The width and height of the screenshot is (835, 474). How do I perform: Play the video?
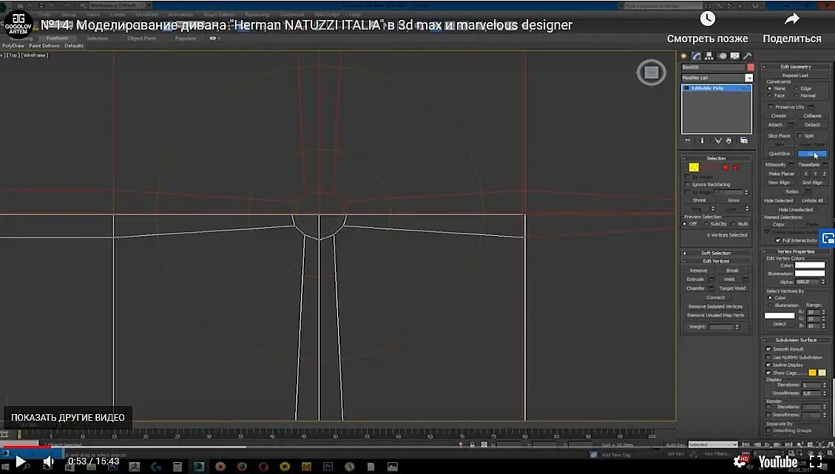click(x=20, y=461)
